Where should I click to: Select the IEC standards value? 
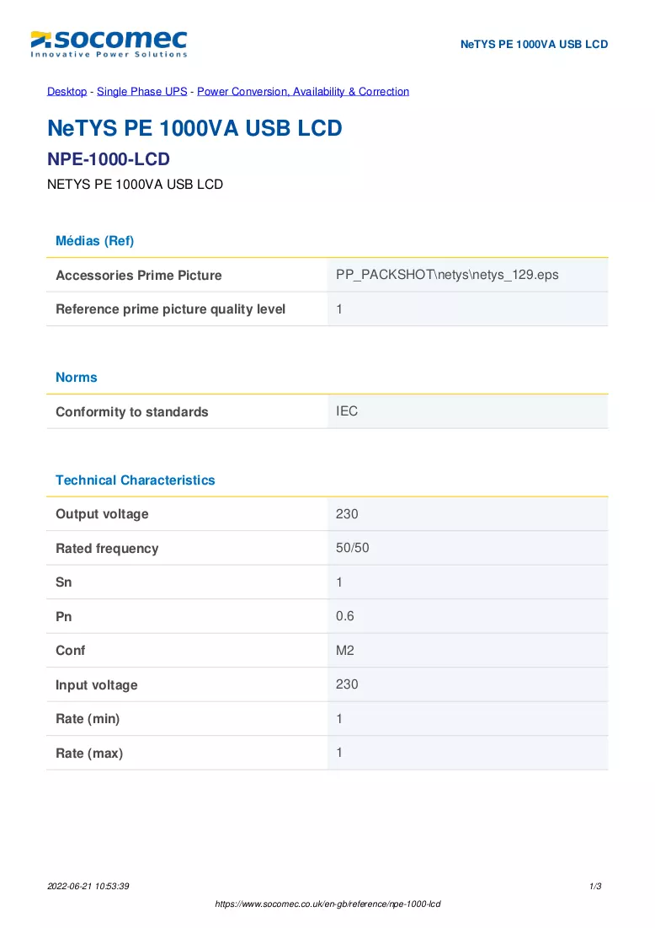point(346,411)
